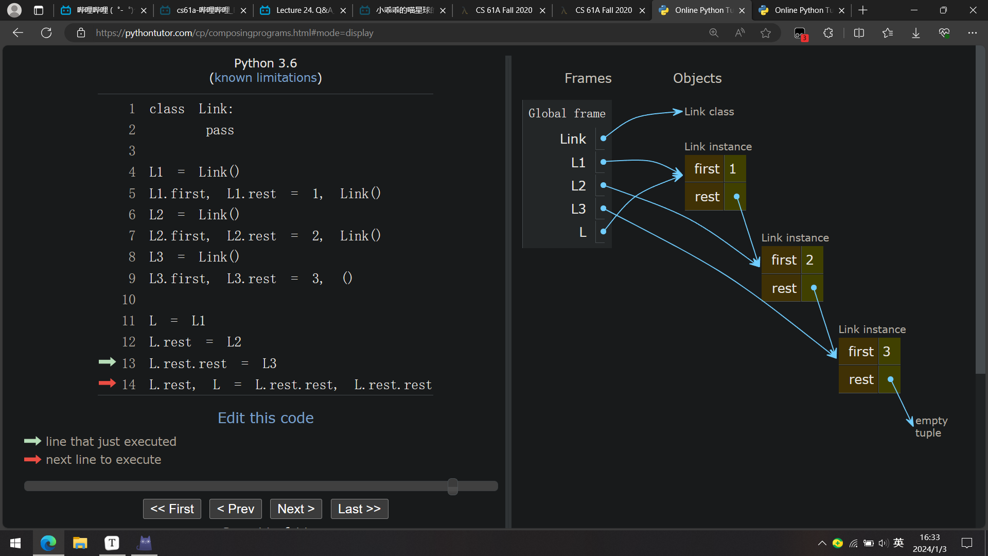
Task: Click the Edit this code link
Action: pyautogui.click(x=266, y=418)
